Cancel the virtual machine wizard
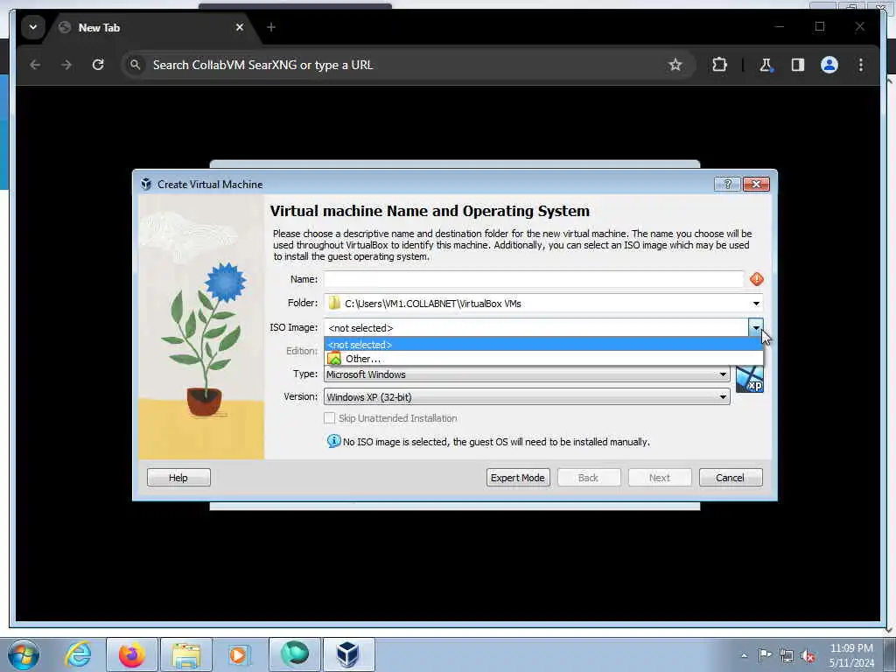This screenshot has height=672, width=896. (x=731, y=478)
